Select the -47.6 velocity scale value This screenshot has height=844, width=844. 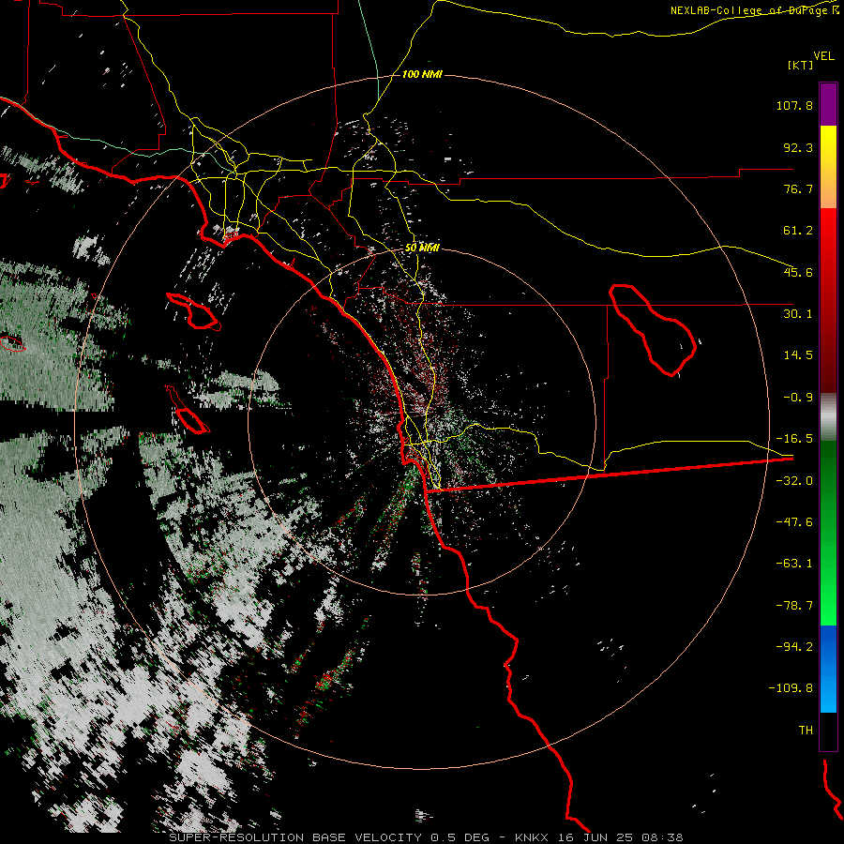[x=794, y=522]
